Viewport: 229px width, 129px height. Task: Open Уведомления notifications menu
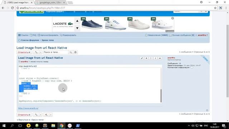pyautogui.click(x=156, y=35)
